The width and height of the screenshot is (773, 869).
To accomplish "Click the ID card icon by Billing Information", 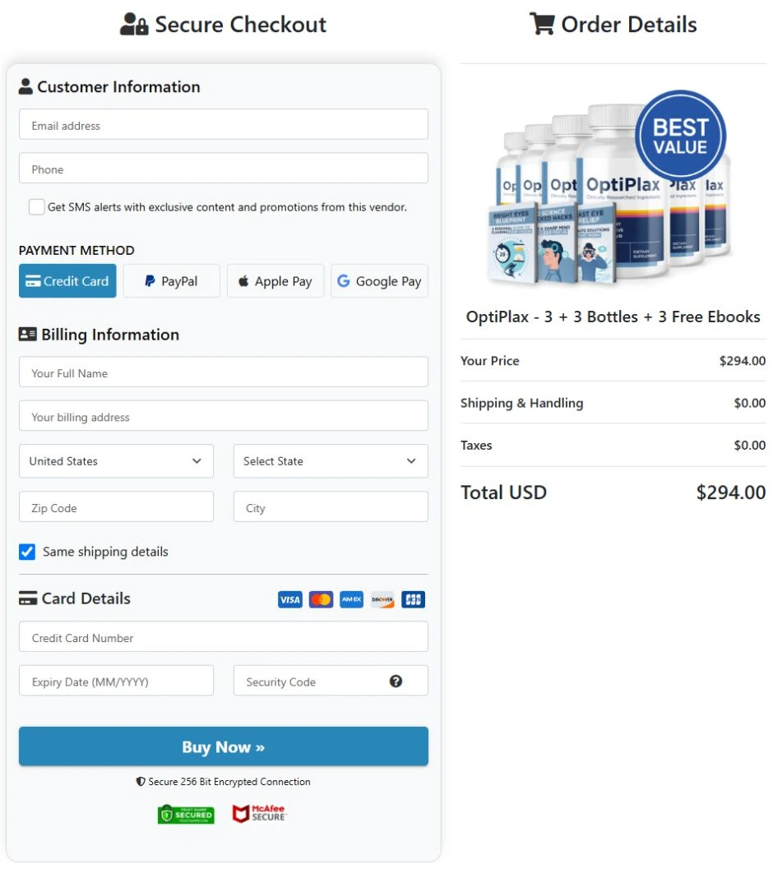I will tap(28, 334).
